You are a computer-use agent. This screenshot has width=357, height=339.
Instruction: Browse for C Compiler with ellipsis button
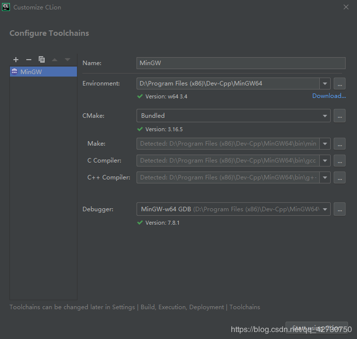click(340, 161)
